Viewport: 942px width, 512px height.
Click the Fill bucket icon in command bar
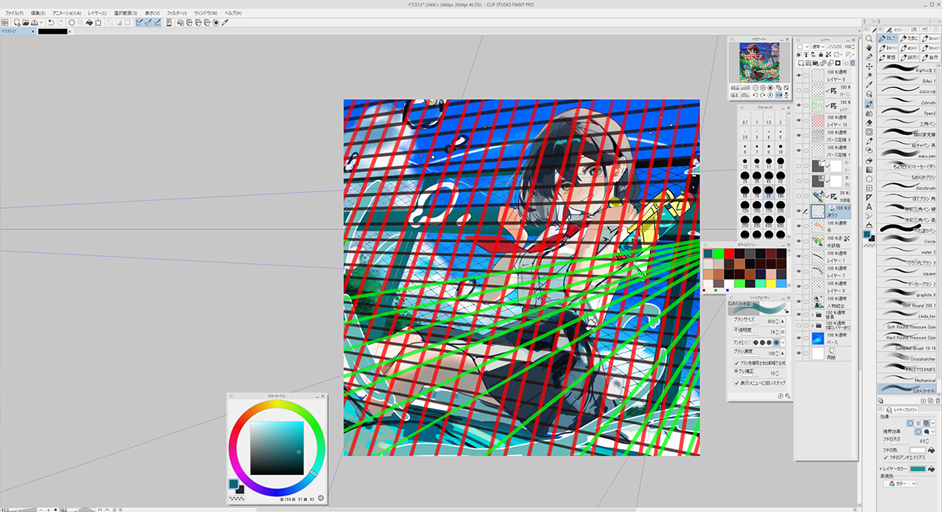pyautogui.click(x=89, y=23)
